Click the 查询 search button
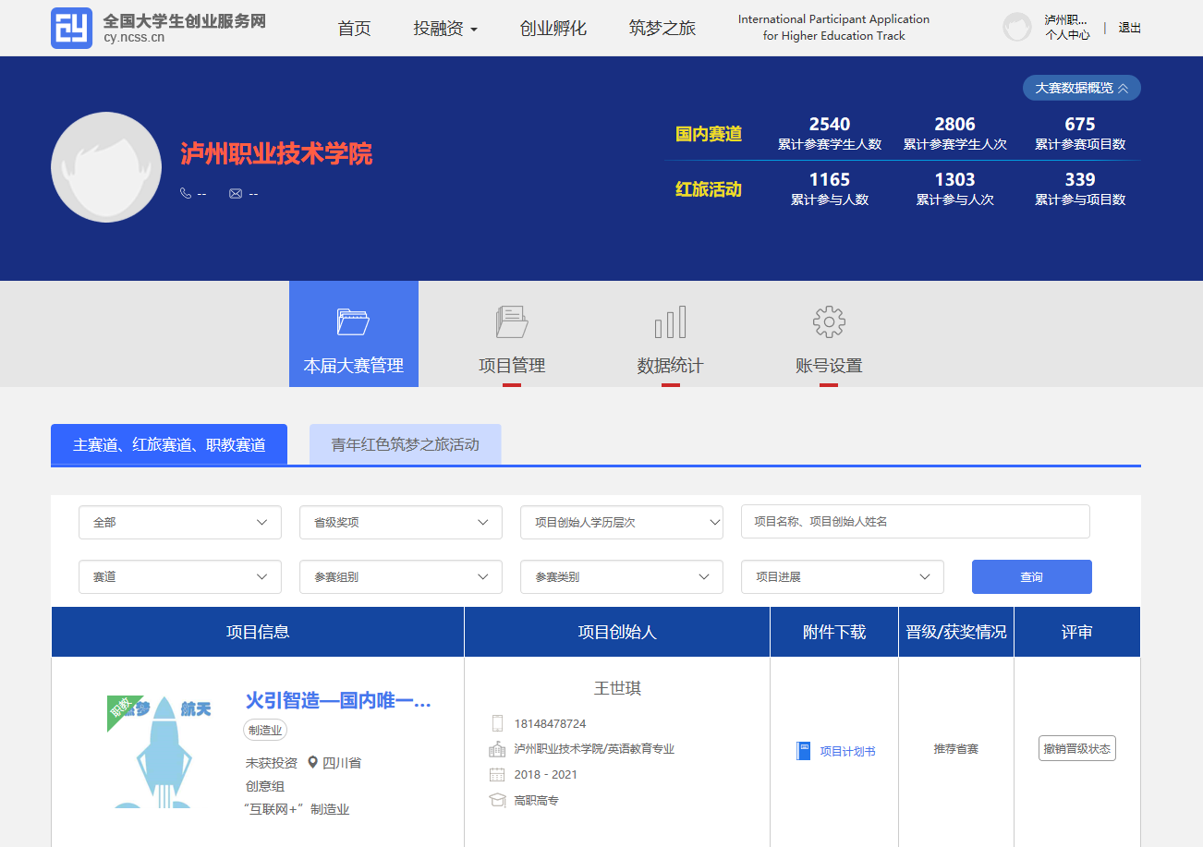The width and height of the screenshot is (1203, 847). click(x=1031, y=577)
